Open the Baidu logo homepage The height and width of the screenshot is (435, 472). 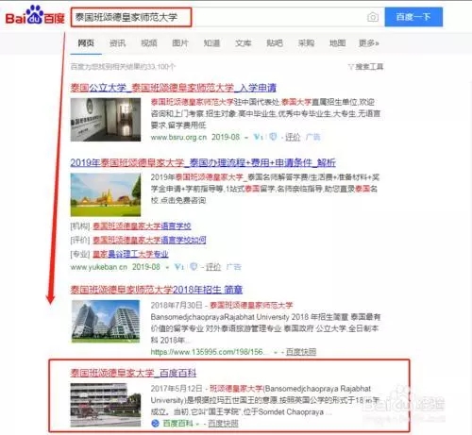click(x=35, y=15)
